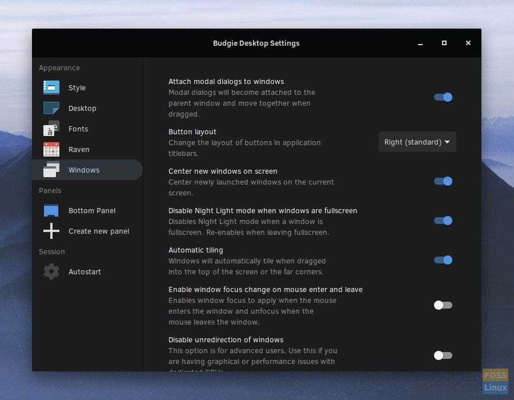Click the Center new windows on screen heading
This screenshot has height=400, width=514.
pyautogui.click(x=223, y=171)
